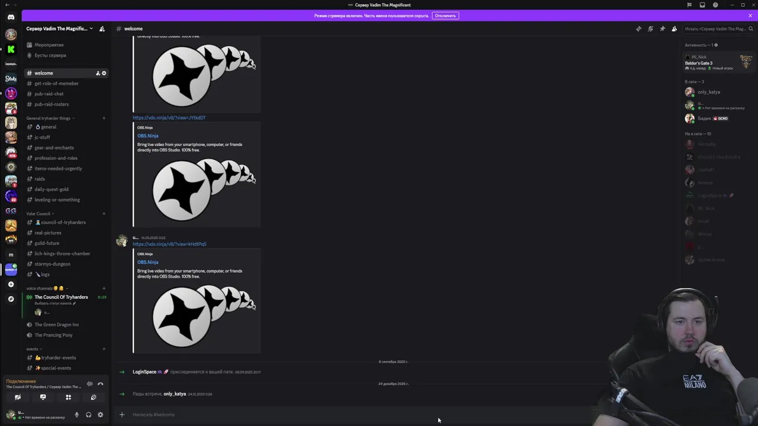Viewport: 758px width, 426px height.
Task: Click the flag icon in title bar
Action: click(689, 5)
